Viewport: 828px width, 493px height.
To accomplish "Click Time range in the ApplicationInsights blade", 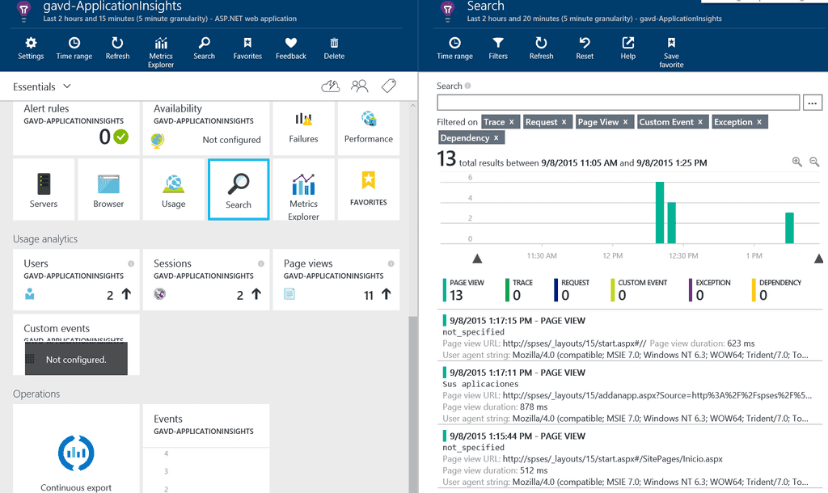I will 74,48.
